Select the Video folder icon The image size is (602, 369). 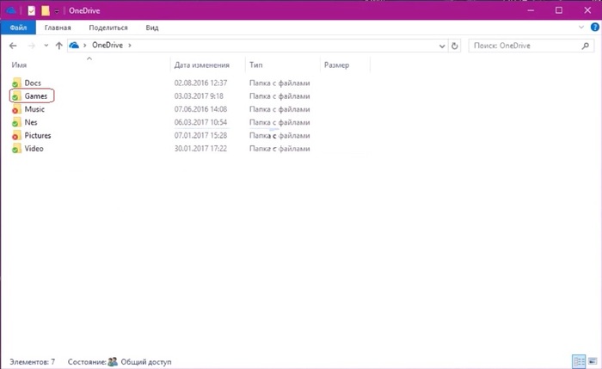pyautogui.click(x=15, y=149)
